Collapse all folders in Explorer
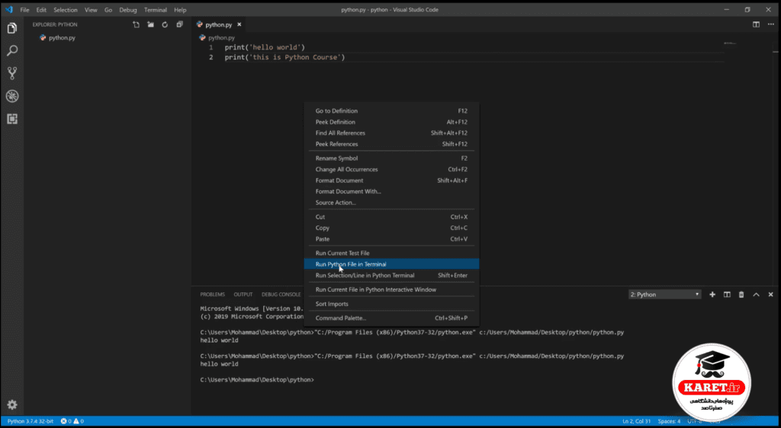The width and height of the screenshot is (781, 428). point(179,24)
